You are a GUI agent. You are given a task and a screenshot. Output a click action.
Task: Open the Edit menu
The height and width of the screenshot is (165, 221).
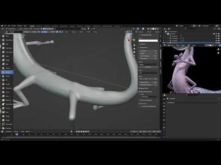(9, 26)
